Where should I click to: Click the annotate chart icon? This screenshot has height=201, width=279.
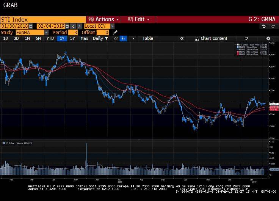[x=247, y=38]
